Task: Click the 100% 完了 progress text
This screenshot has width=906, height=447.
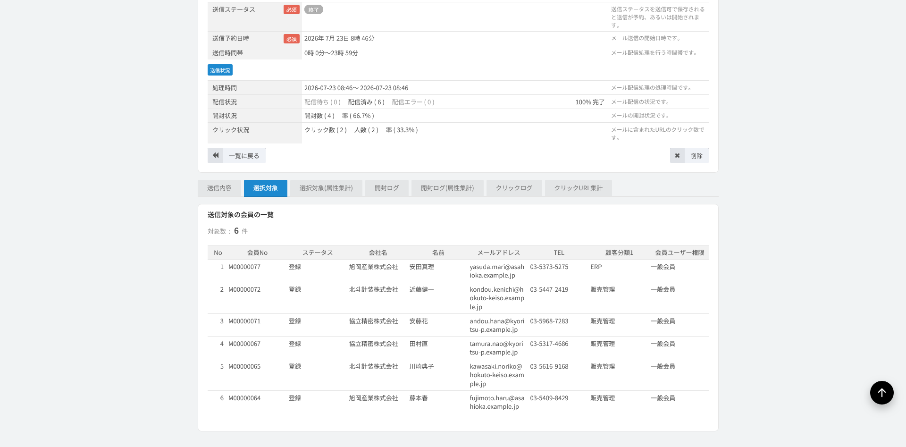Action: [590, 102]
